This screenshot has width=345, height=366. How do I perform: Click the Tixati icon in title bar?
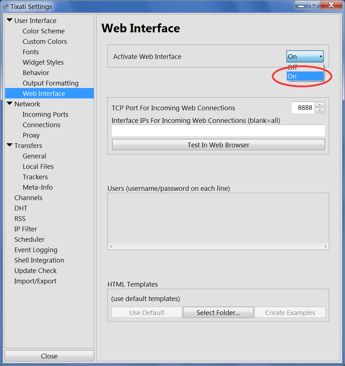(x=6, y=6)
